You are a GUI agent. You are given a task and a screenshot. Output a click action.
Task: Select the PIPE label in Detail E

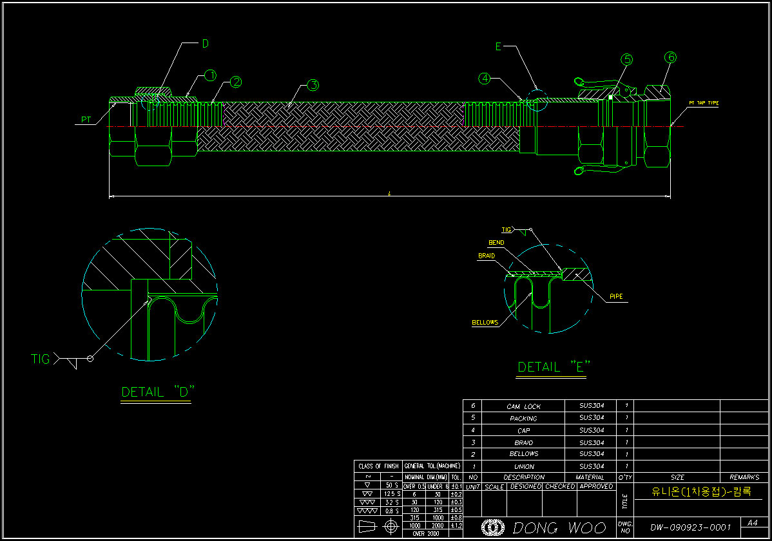pos(617,297)
